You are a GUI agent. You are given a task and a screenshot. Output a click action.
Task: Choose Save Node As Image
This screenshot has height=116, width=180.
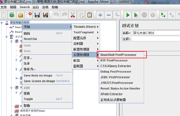click(47, 75)
